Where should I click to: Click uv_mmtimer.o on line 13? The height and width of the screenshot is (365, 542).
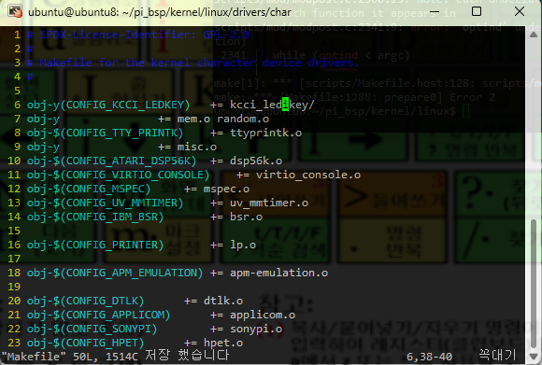(269, 204)
